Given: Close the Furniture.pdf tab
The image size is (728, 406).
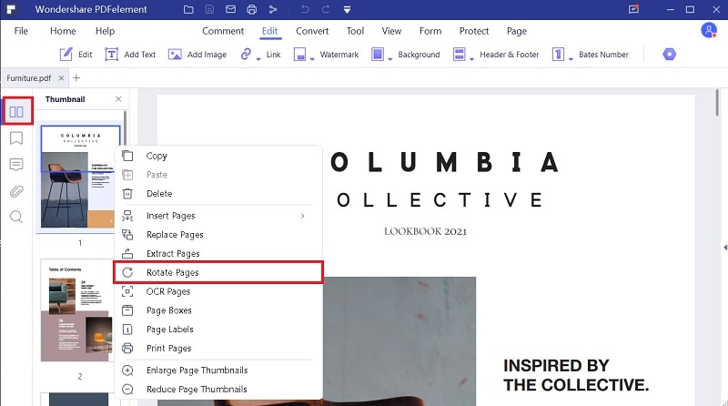Looking at the screenshot, I should (x=61, y=78).
